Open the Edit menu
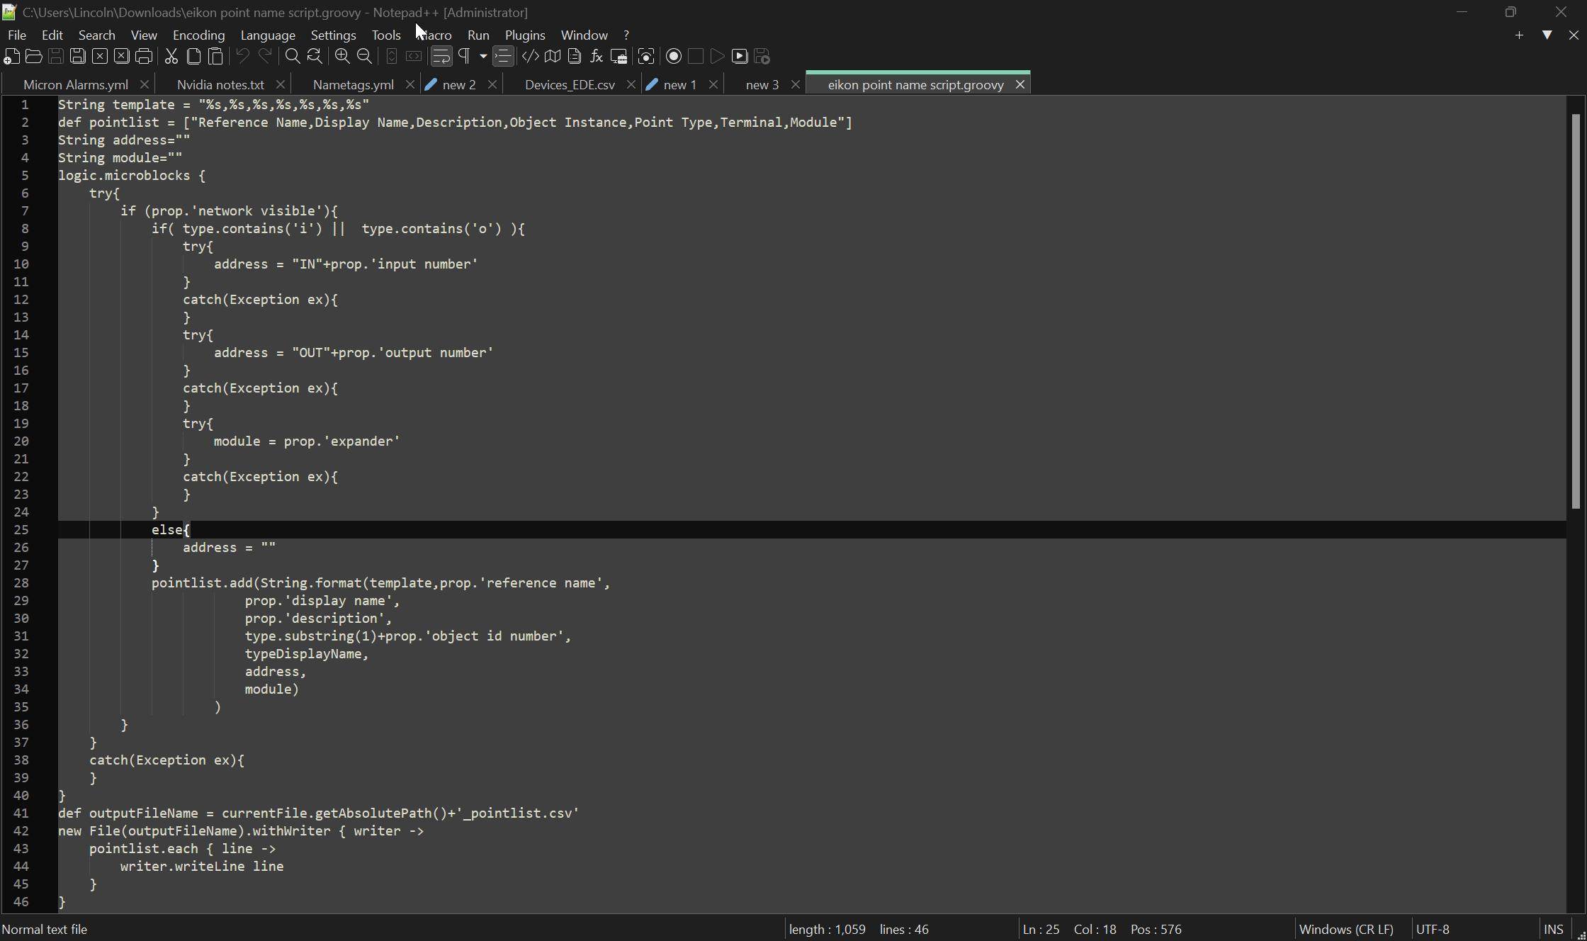This screenshot has width=1587, height=941. (52, 35)
